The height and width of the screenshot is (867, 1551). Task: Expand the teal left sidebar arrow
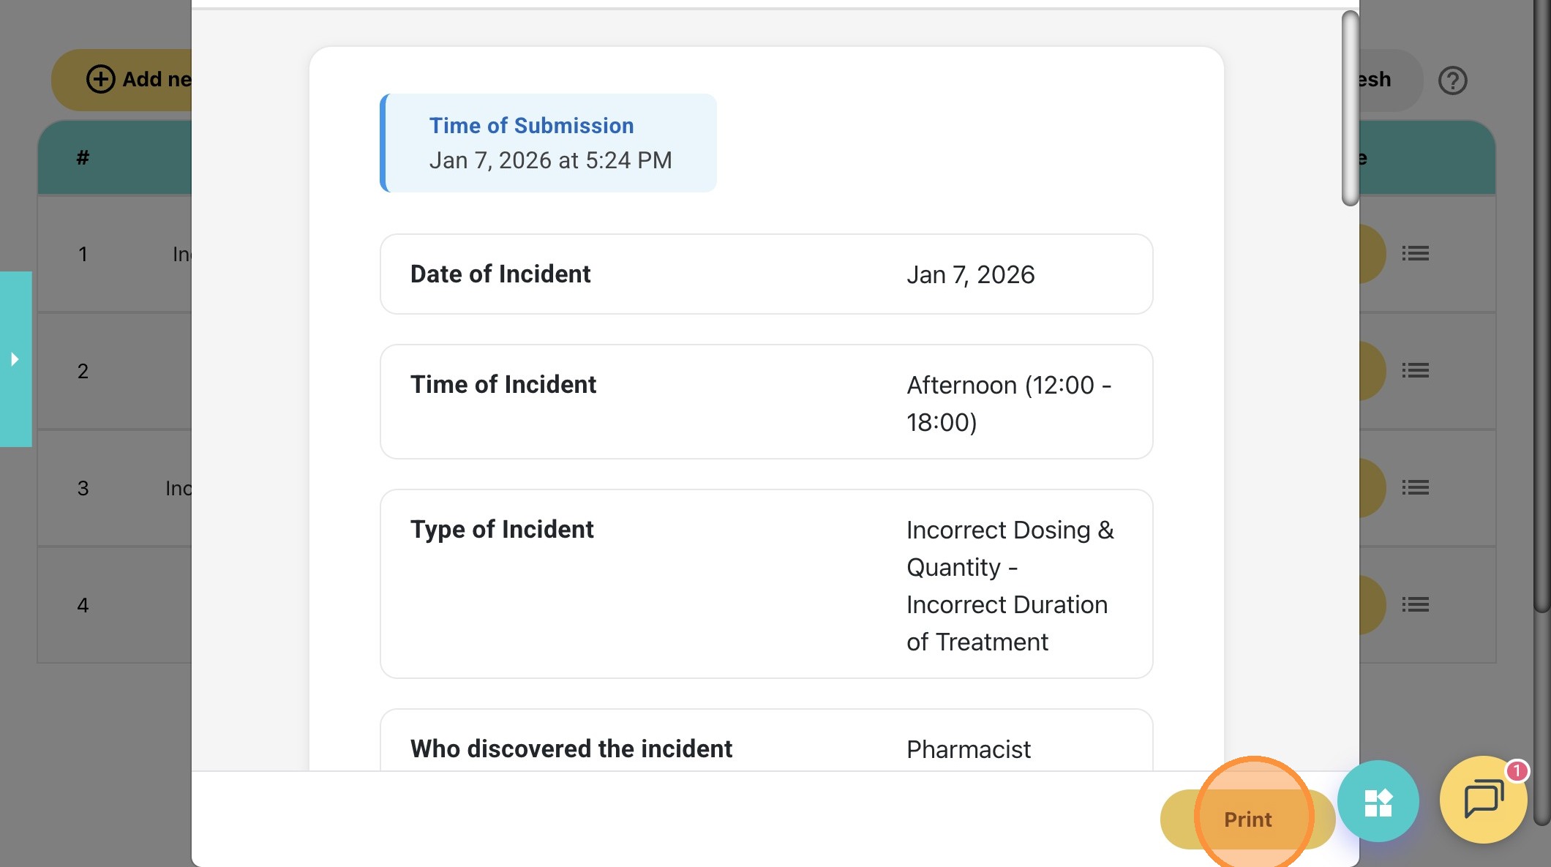[15, 359]
